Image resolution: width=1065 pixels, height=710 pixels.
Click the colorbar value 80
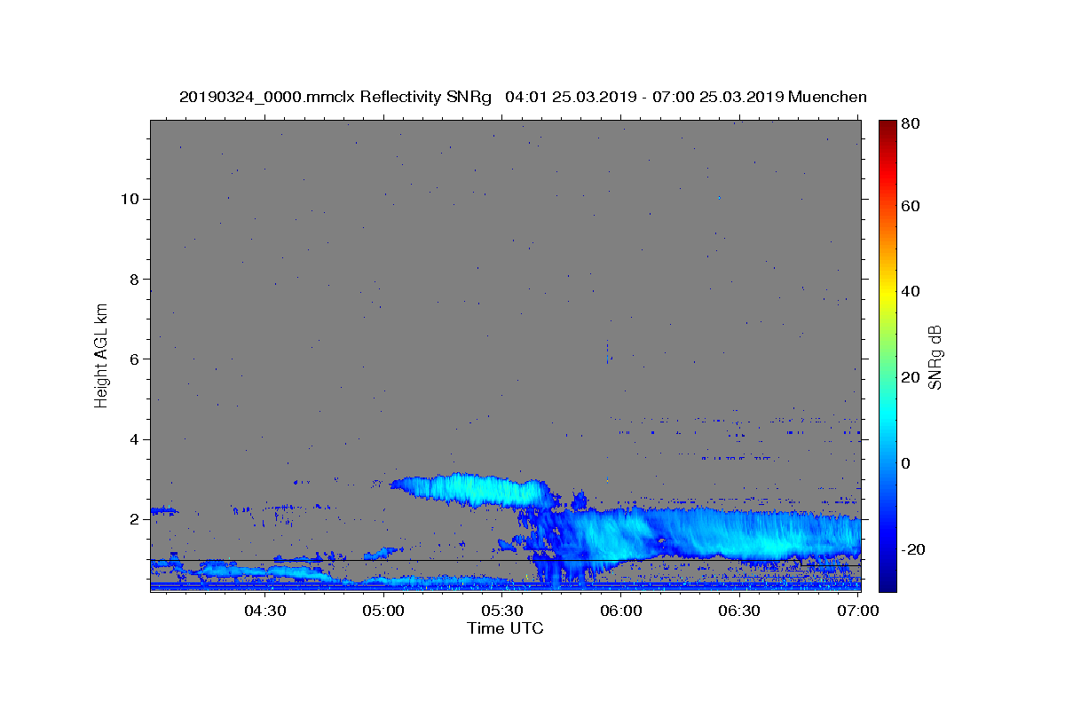pyautogui.click(x=911, y=125)
